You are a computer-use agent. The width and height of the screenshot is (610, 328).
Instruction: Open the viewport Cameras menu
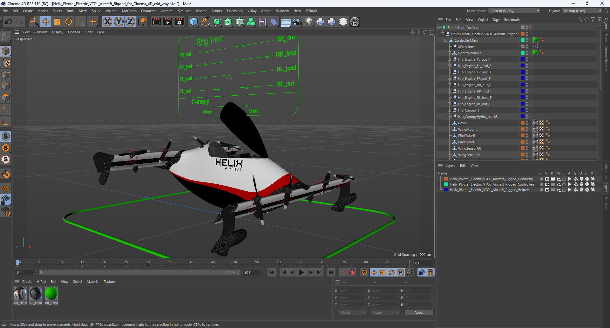[x=41, y=32]
